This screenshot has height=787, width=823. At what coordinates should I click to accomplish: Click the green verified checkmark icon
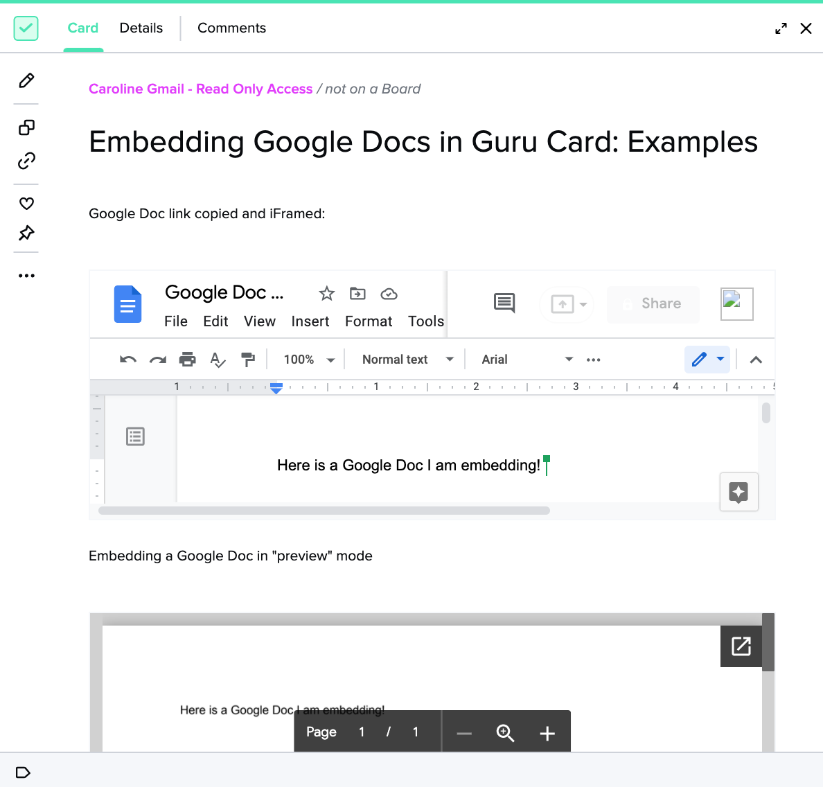26,28
